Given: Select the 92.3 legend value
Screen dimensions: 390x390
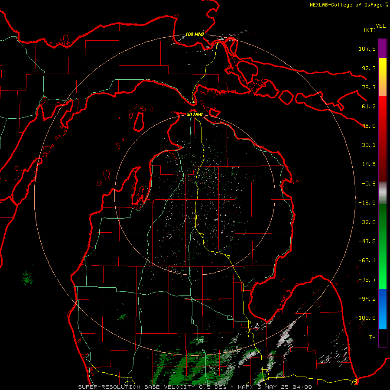Looking at the screenshot, I should click(369, 68).
